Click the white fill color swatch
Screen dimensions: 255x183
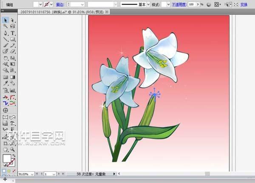coord(6,159)
